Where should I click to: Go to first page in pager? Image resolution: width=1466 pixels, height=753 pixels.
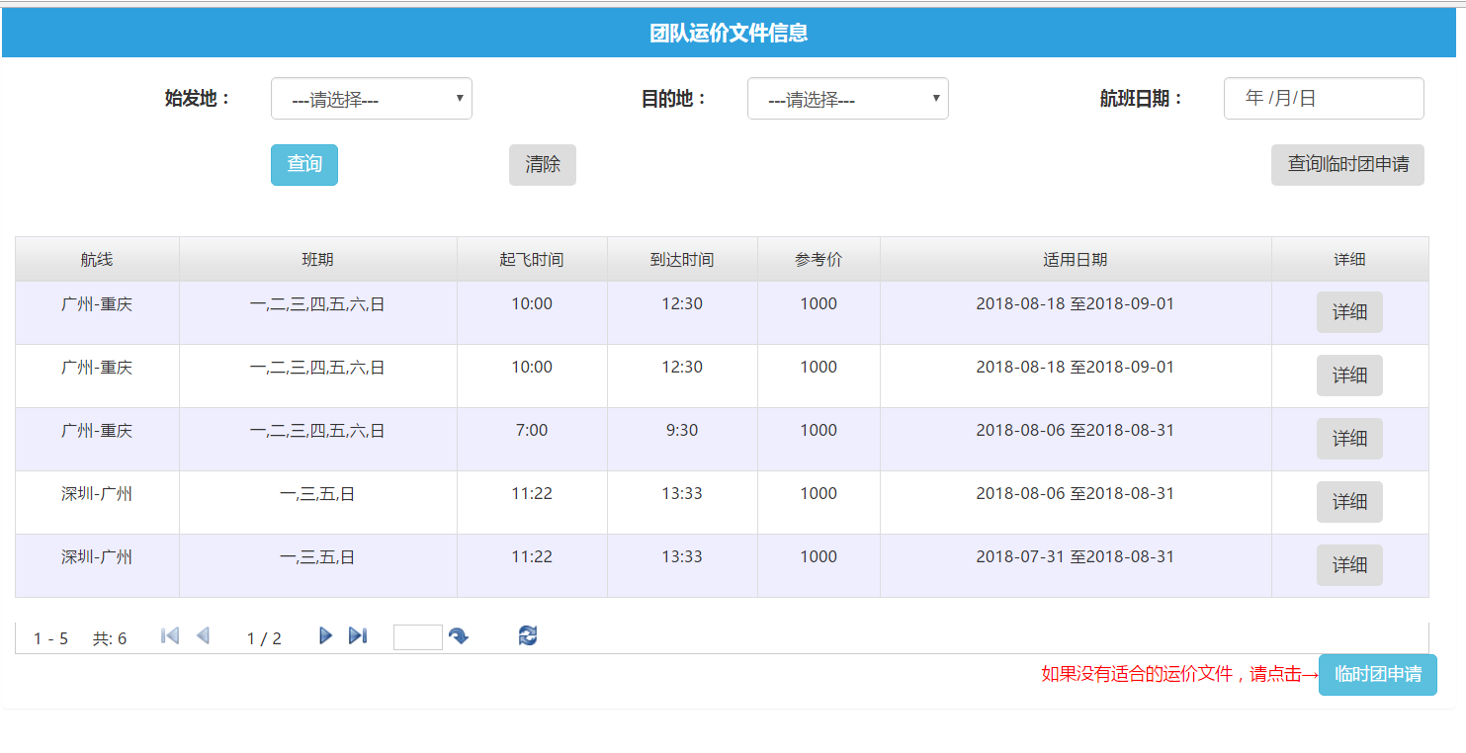(x=170, y=636)
